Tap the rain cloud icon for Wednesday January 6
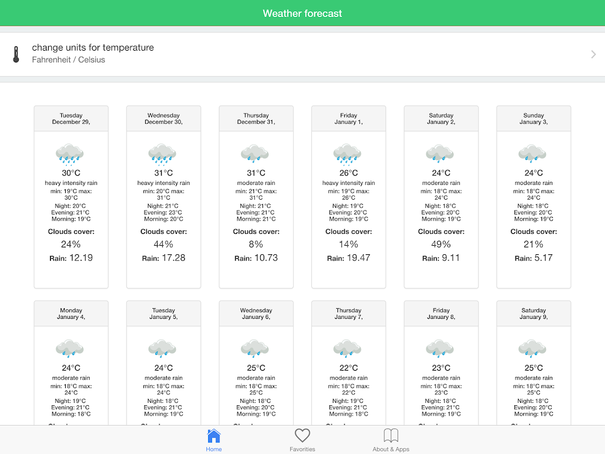Viewport: 605px width, 454px height. pyautogui.click(x=255, y=348)
